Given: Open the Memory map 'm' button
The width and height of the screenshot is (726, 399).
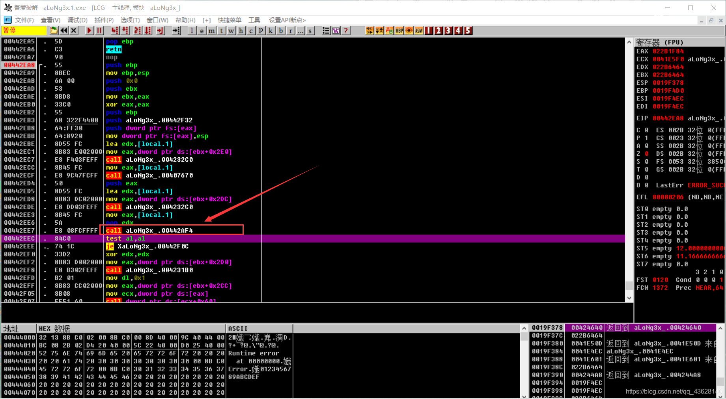Looking at the screenshot, I should point(212,31).
